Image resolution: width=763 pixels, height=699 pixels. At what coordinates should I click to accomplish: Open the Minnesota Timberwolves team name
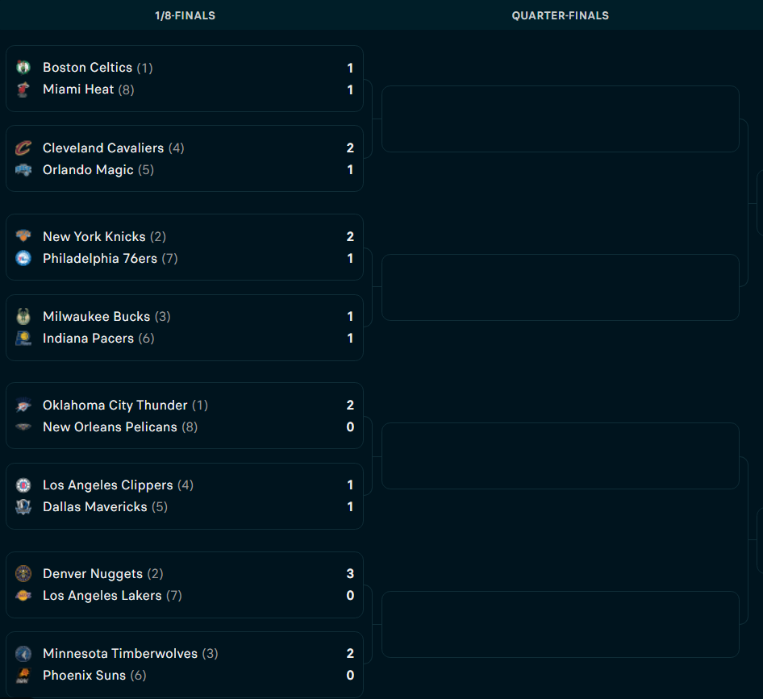click(120, 653)
